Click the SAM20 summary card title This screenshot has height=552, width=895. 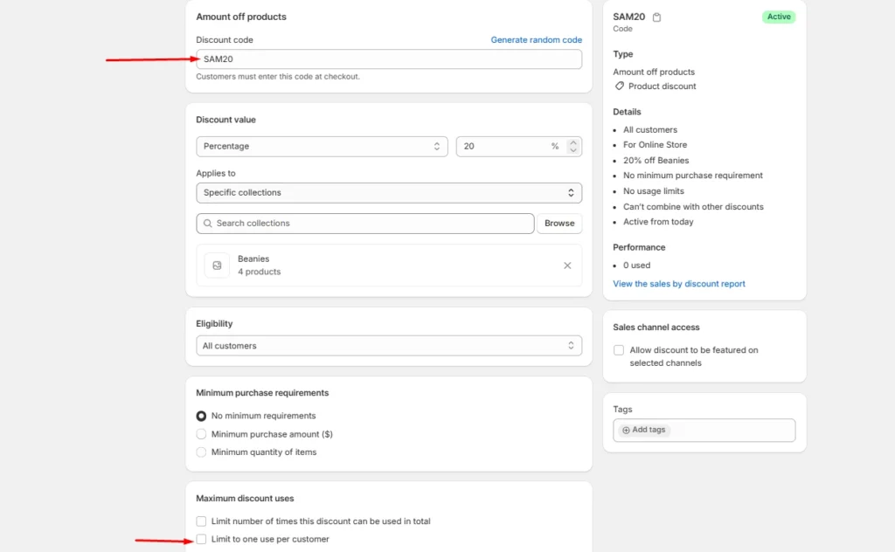(x=628, y=17)
